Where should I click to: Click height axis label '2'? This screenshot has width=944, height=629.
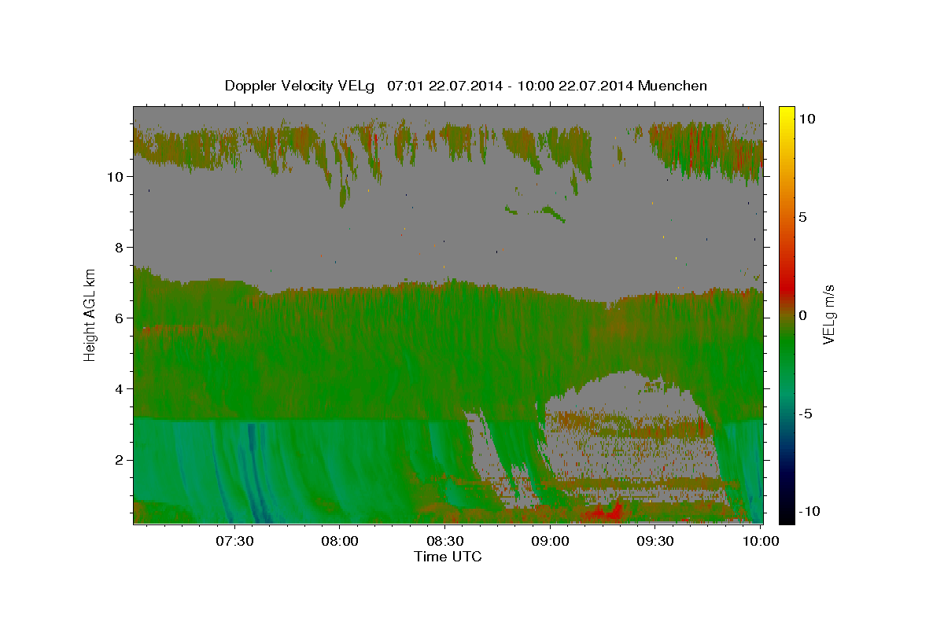(118, 460)
